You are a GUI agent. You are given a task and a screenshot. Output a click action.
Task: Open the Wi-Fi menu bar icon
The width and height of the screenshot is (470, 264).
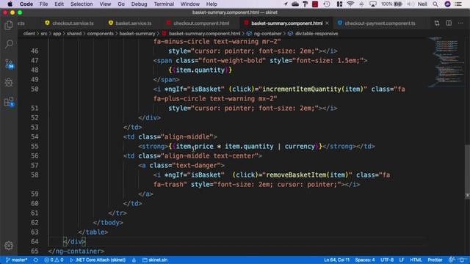coord(350,4)
